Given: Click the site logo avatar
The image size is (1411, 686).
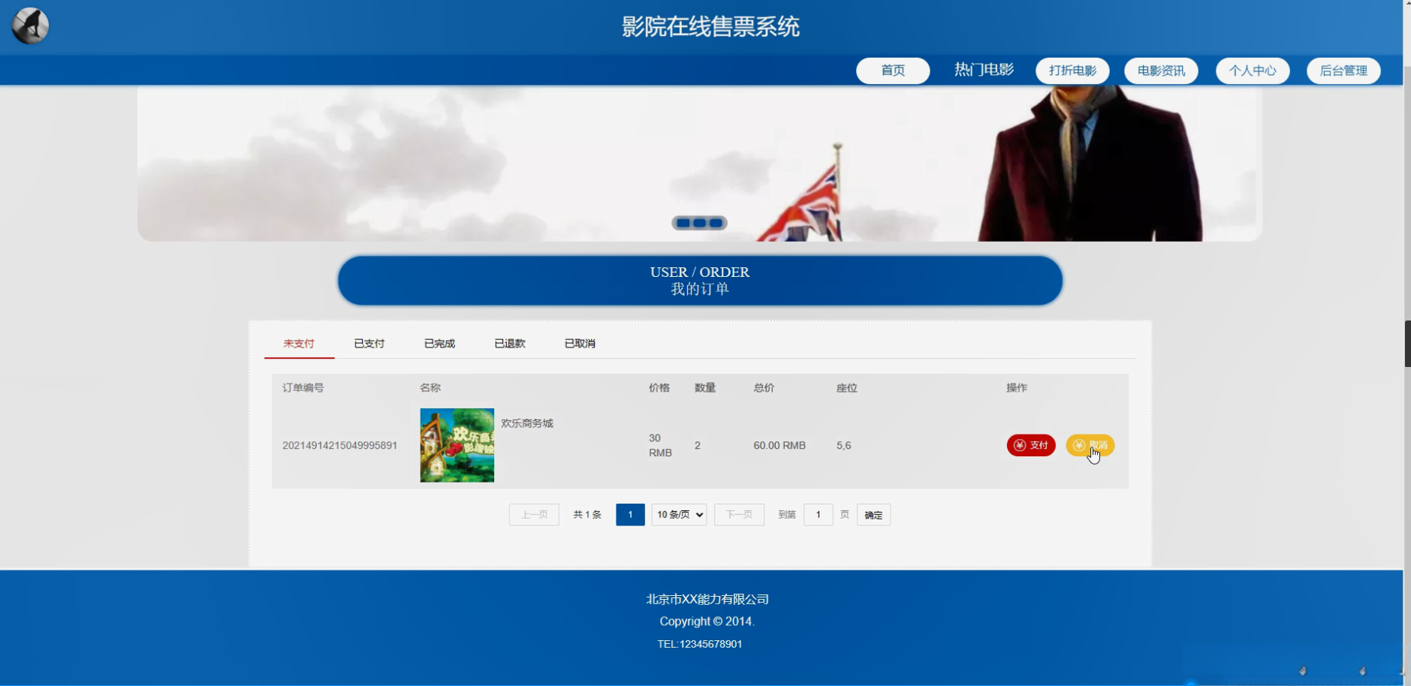Looking at the screenshot, I should pos(30,26).
